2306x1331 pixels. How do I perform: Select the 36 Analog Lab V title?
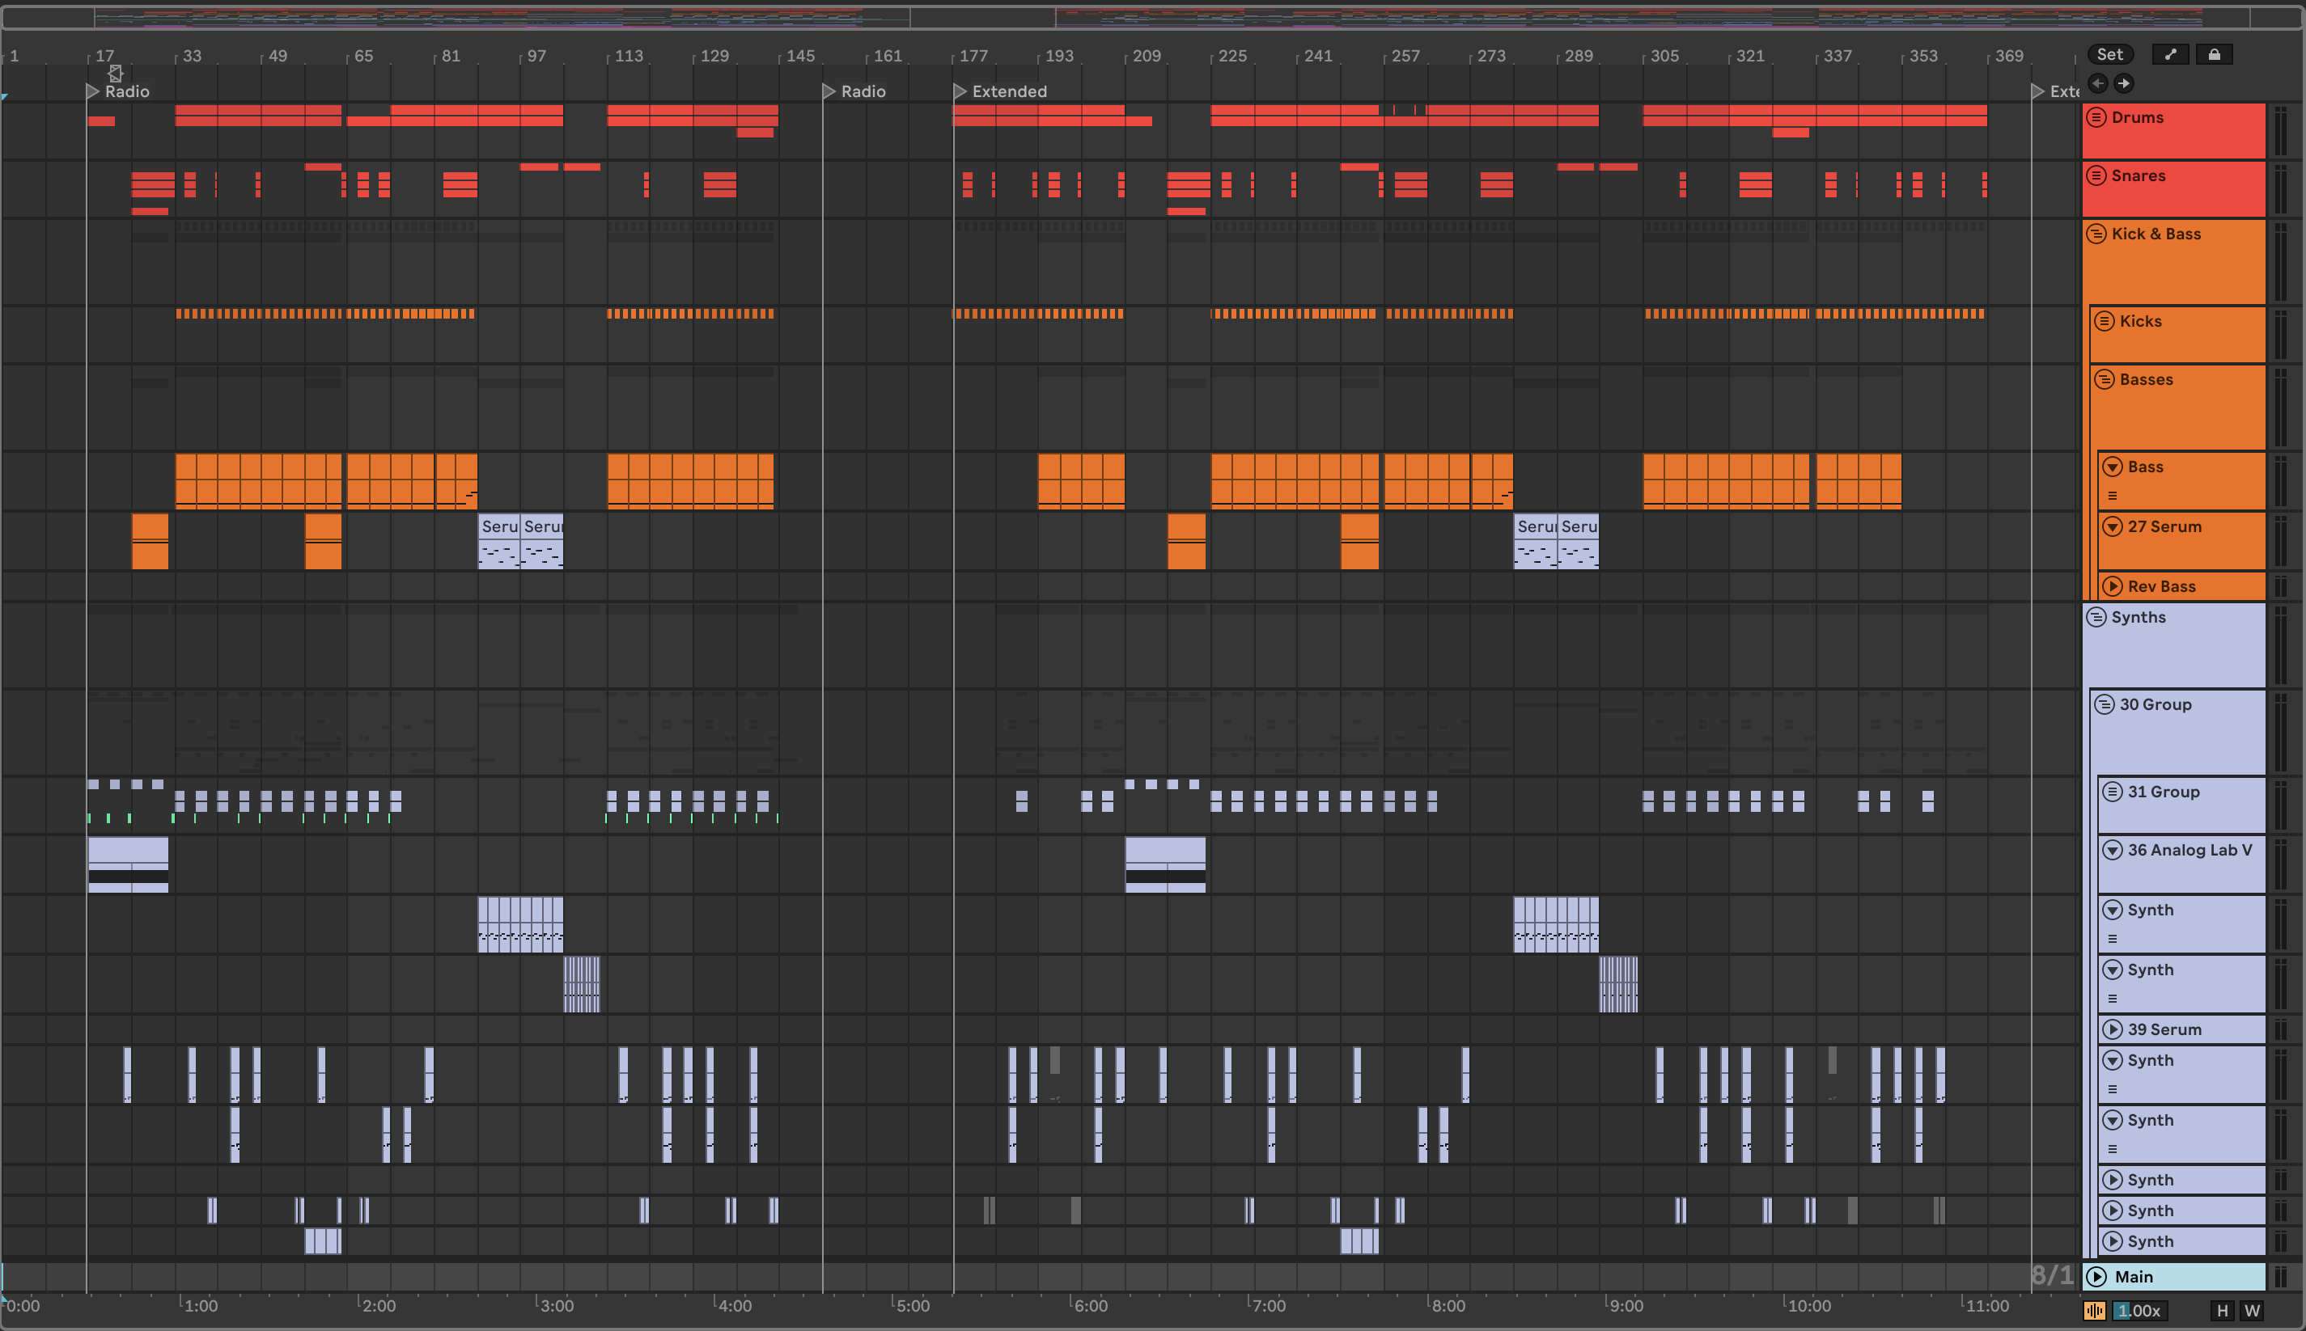pos(2189,850)
